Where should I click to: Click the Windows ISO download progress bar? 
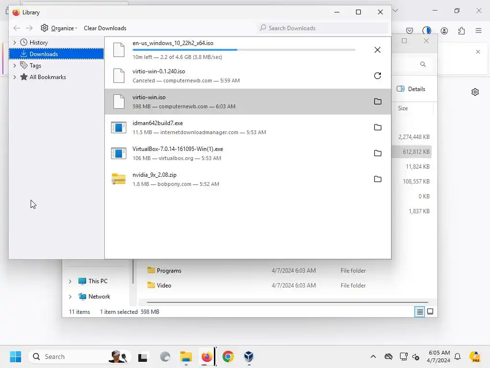(244, 50)
